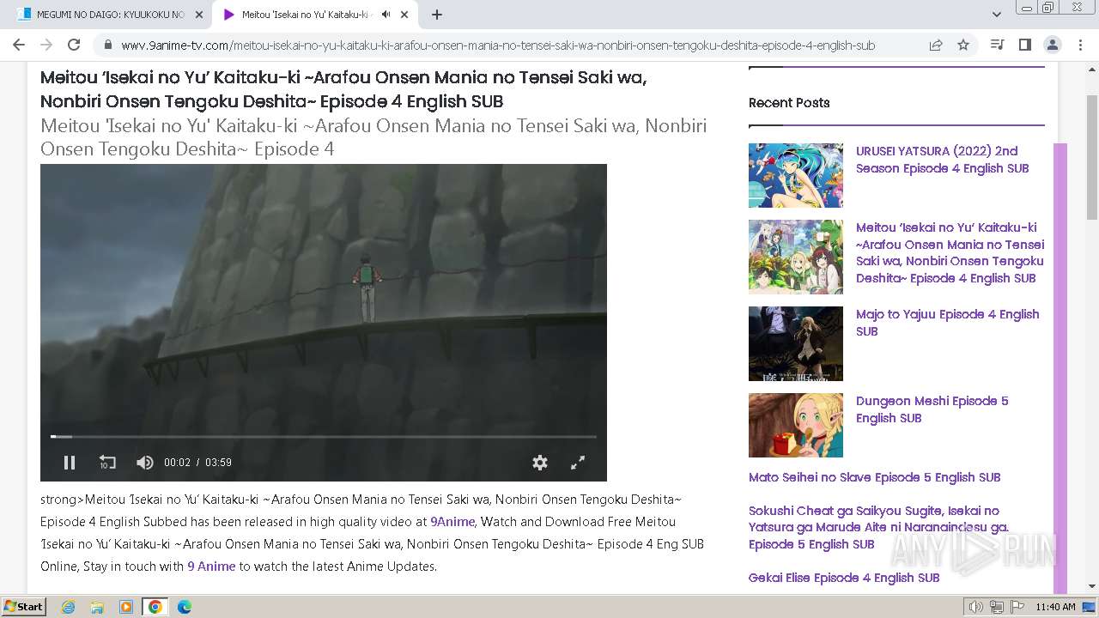The height and width of the screenshot is (618, 1099).
Task: Open URUSEI YATSURA 2nd Season Episode 4 link
Action: [x=942, y=160]
